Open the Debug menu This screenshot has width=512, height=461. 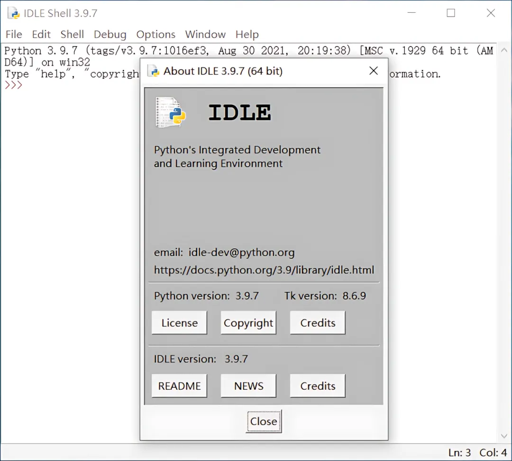point(110,34)
